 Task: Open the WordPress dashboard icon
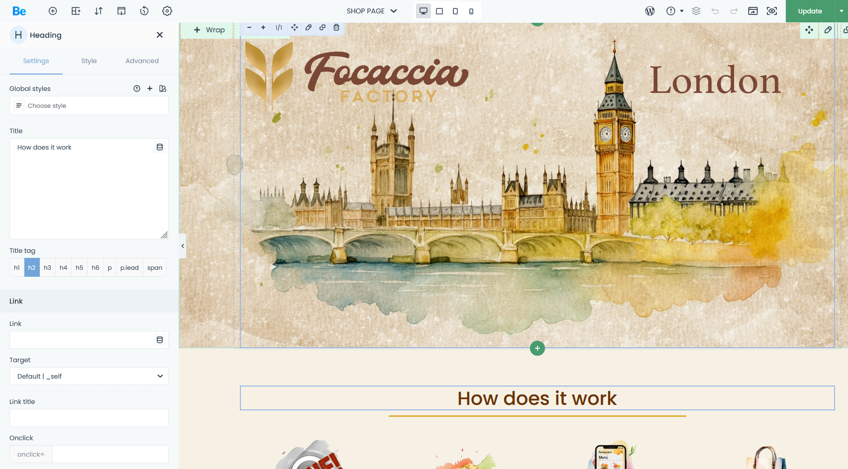coord(650,11)
